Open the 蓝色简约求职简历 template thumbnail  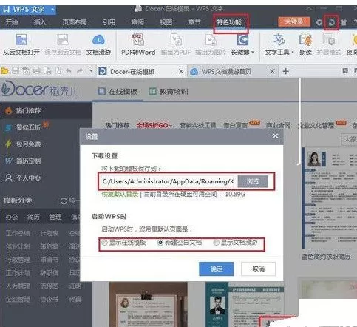coord(330,198)
